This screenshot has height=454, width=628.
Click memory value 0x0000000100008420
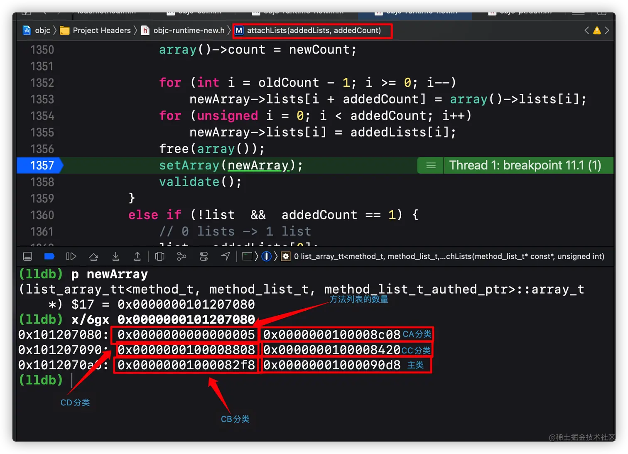[332, 350]
